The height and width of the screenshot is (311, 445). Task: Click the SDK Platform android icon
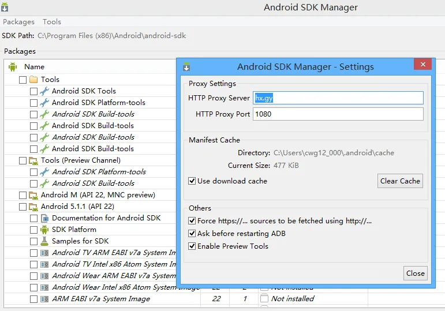pyautogui.click(x=44, y=230)
